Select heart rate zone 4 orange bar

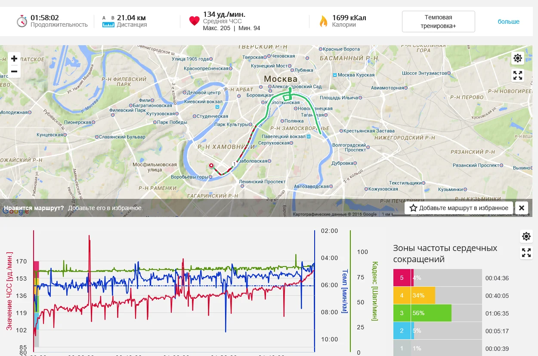pos(414,295)
